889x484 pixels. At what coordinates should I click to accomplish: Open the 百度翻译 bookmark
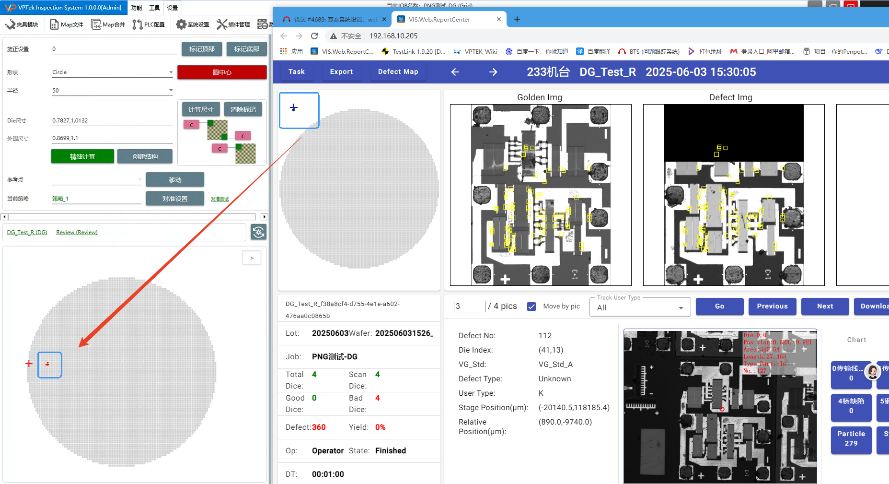[593, 51]
